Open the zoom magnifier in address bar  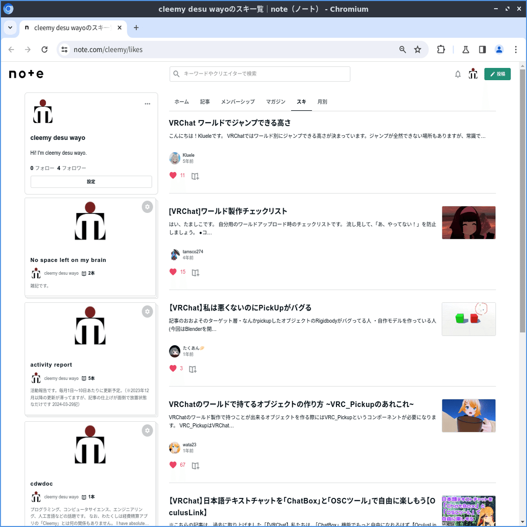pyautogui.click(x=402, y=50)
